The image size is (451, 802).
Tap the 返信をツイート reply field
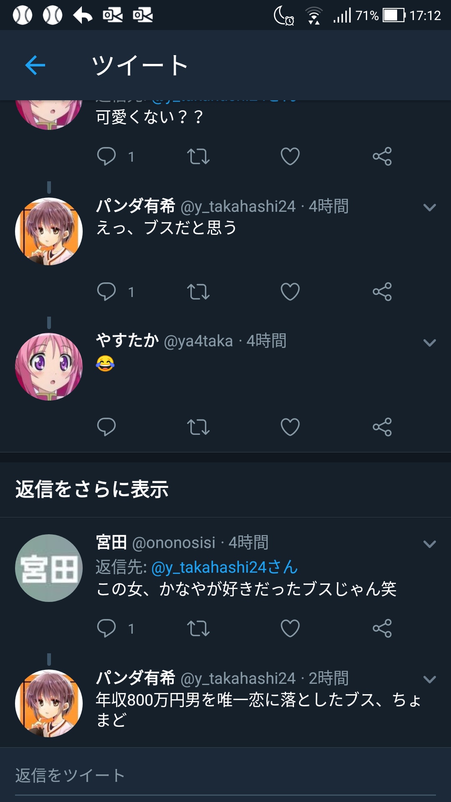click(x=225, y=776)
